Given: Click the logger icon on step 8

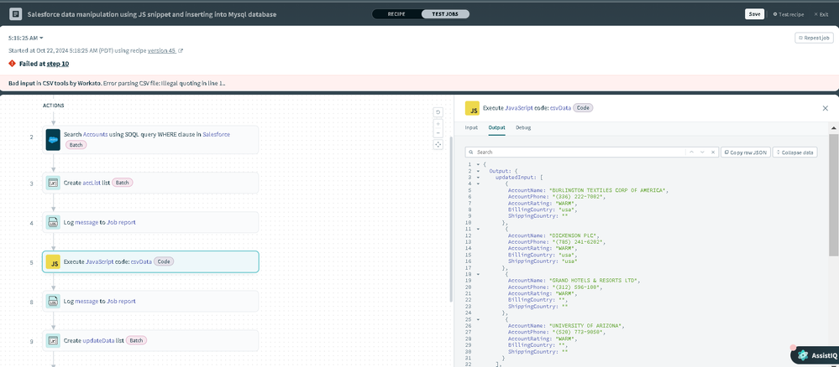Looking at the screenshot, I should click(x=53, y=302).
